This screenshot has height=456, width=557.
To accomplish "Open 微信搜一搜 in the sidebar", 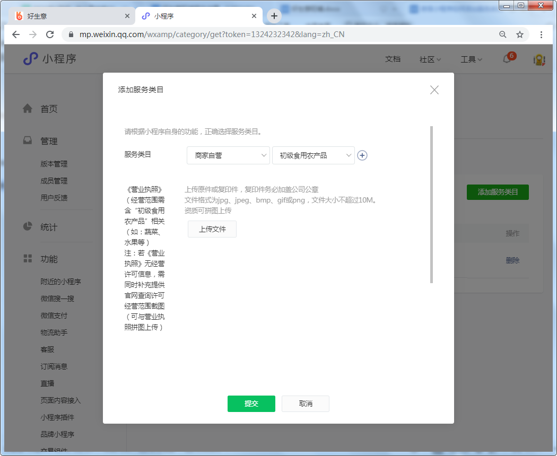I will (x=57, y=299).
